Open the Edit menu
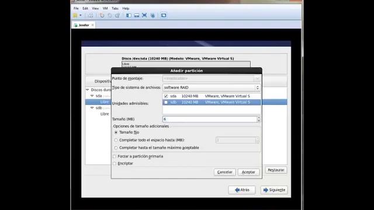374x210 pixels. (x=85, y=8)
